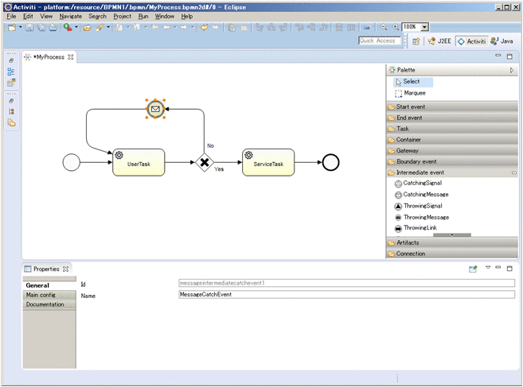Pick the CatchingSignal palette item
This screenshot has height=387, width=523.
422,184
